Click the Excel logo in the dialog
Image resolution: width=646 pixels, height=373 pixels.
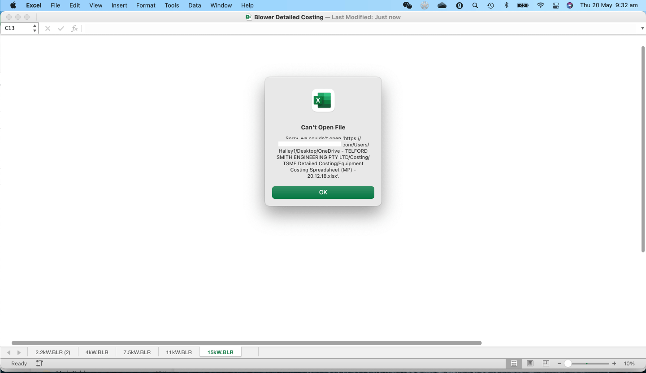323,100
